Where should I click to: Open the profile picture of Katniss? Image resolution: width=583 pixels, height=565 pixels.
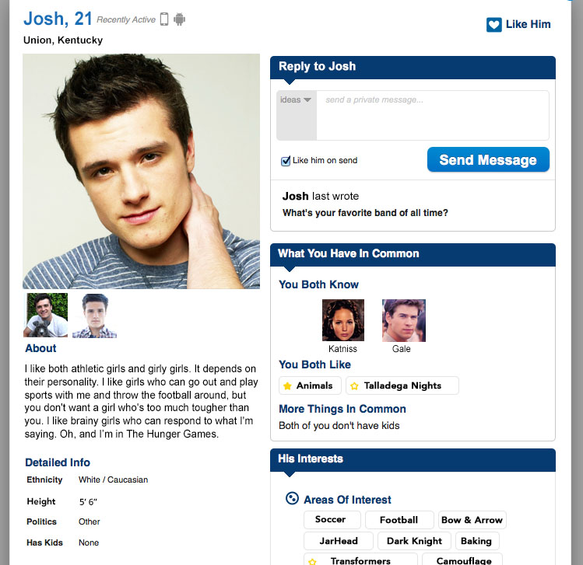pyautogui.click(x=343, y=320)
